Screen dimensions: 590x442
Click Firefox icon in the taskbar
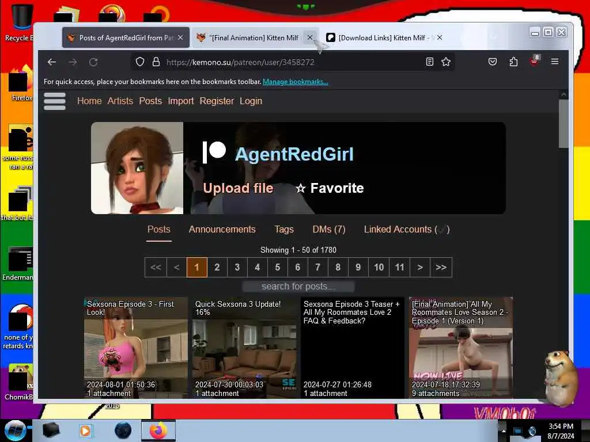click(158, 430)
